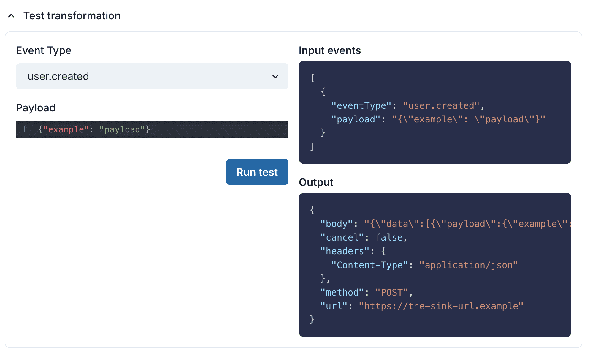
Task: Click the method POST line in Output
Action: coord(366,292)
